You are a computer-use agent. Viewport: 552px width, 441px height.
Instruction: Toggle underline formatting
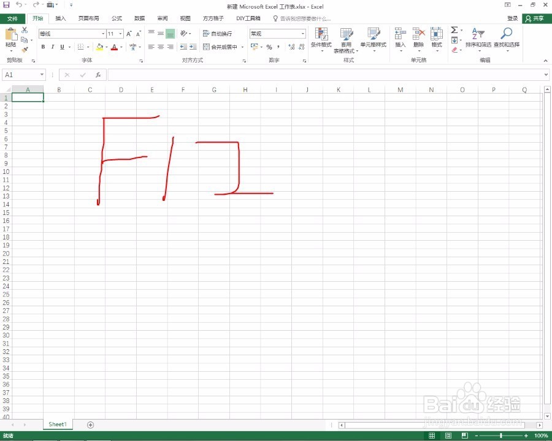click(x=62, y=47)
